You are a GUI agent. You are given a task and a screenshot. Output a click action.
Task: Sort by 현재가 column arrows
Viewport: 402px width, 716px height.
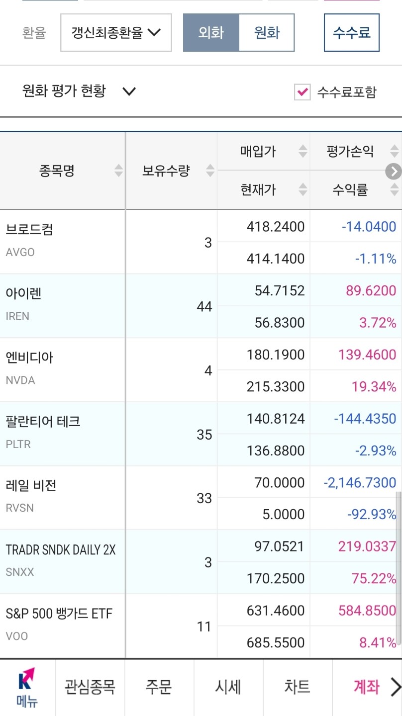coord(302,189)
